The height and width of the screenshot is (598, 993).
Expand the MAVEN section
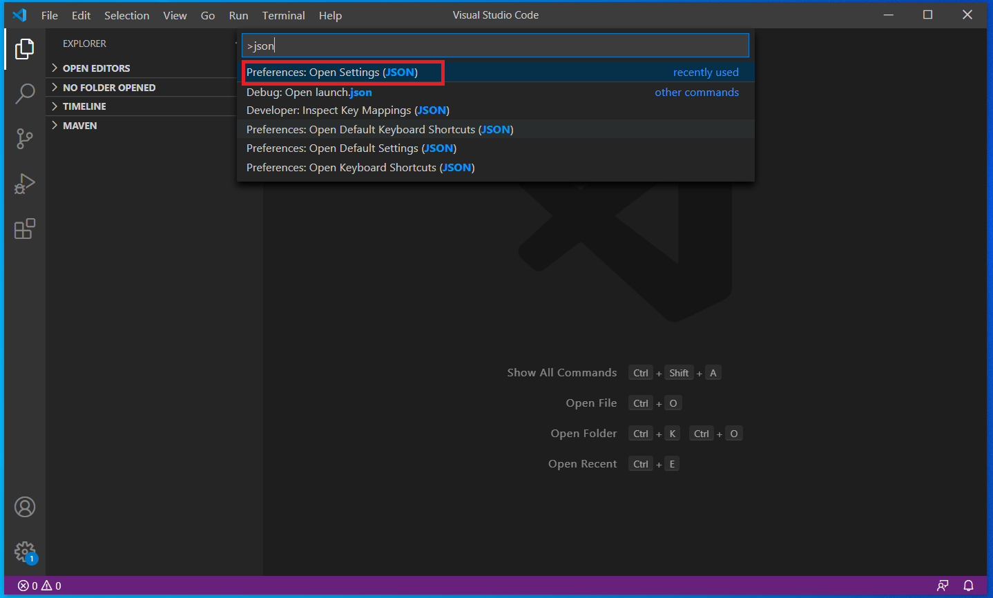[78, 125]
